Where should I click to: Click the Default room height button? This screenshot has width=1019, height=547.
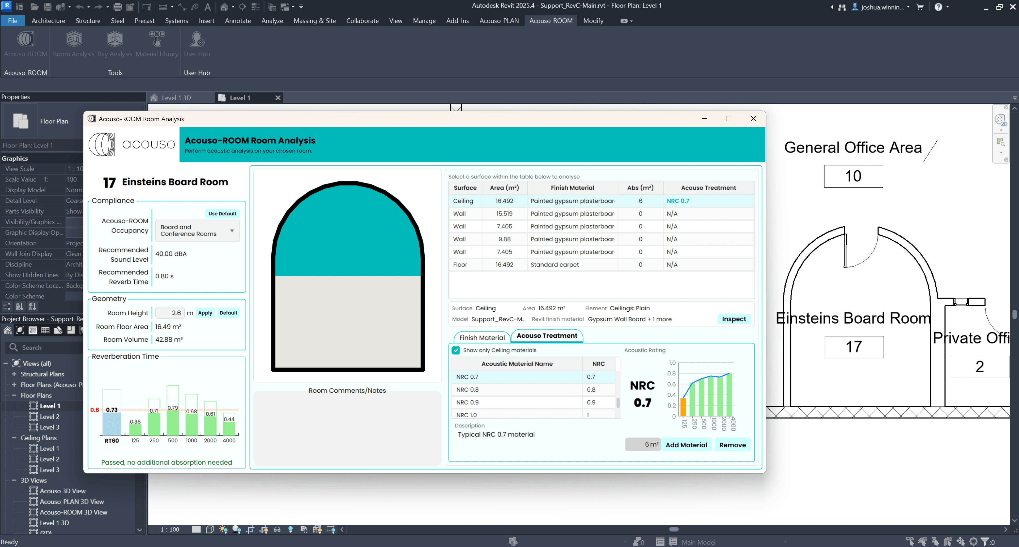point(228,313)
